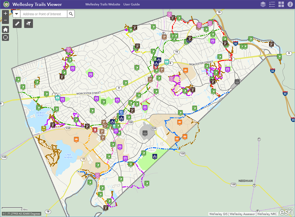
Task: Show the map Legend
Action: click(x=272, y=4)
